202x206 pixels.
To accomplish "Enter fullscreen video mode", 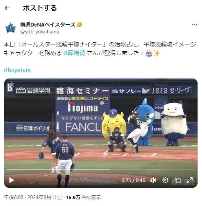I will (190, 180).
